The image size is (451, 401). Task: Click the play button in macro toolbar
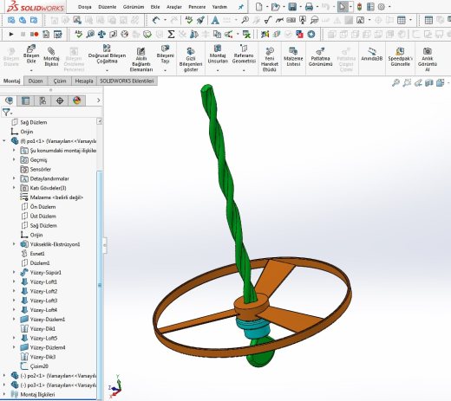pos(11,35)
